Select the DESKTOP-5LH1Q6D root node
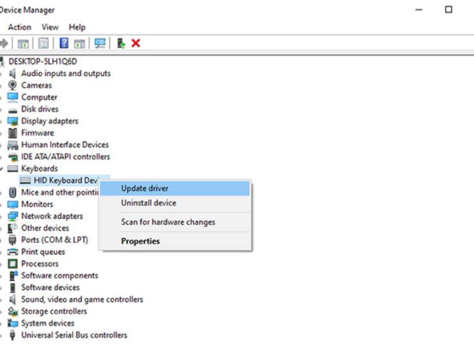 click(x=43, y=62)
